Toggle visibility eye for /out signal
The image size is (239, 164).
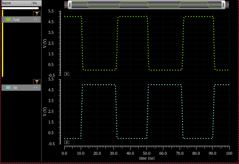click(x=36, y=19)
